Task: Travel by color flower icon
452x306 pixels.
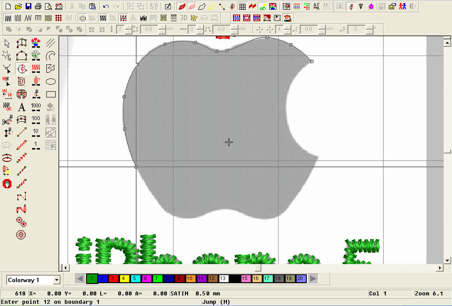Action: coord(36,43)
